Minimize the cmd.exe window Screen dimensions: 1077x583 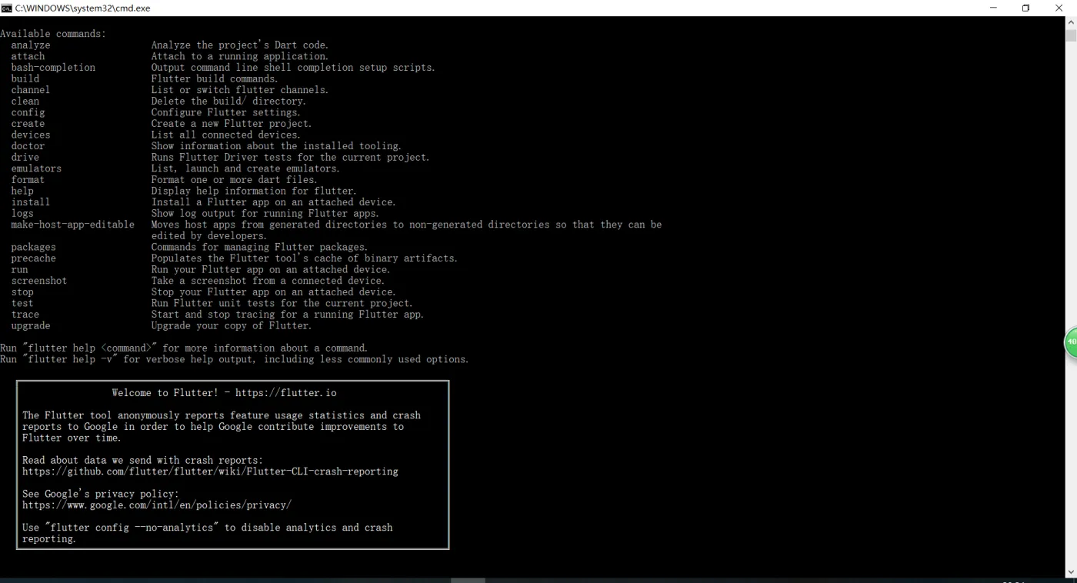pyautogui.click(x=993, y=8)
